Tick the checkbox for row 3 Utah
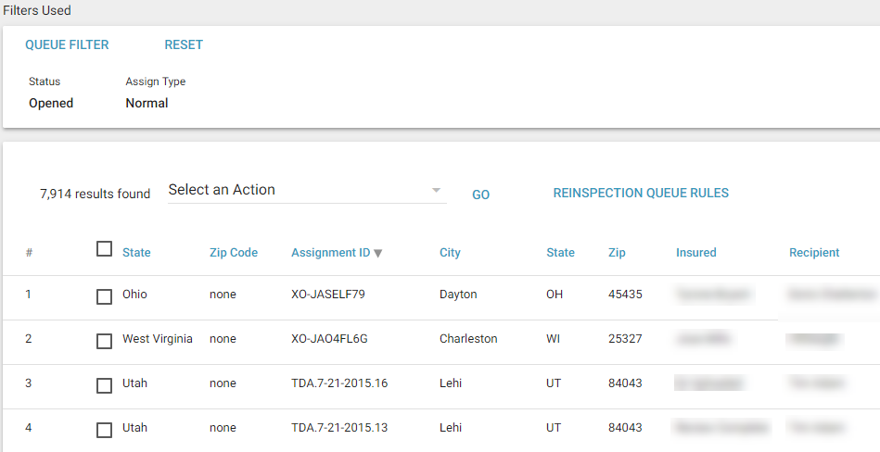Image resolution: width=880 pixels, height=452 pixels. [x=105, y=386]
